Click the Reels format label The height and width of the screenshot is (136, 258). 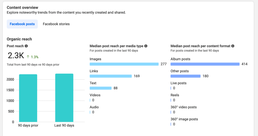(175, 95)
